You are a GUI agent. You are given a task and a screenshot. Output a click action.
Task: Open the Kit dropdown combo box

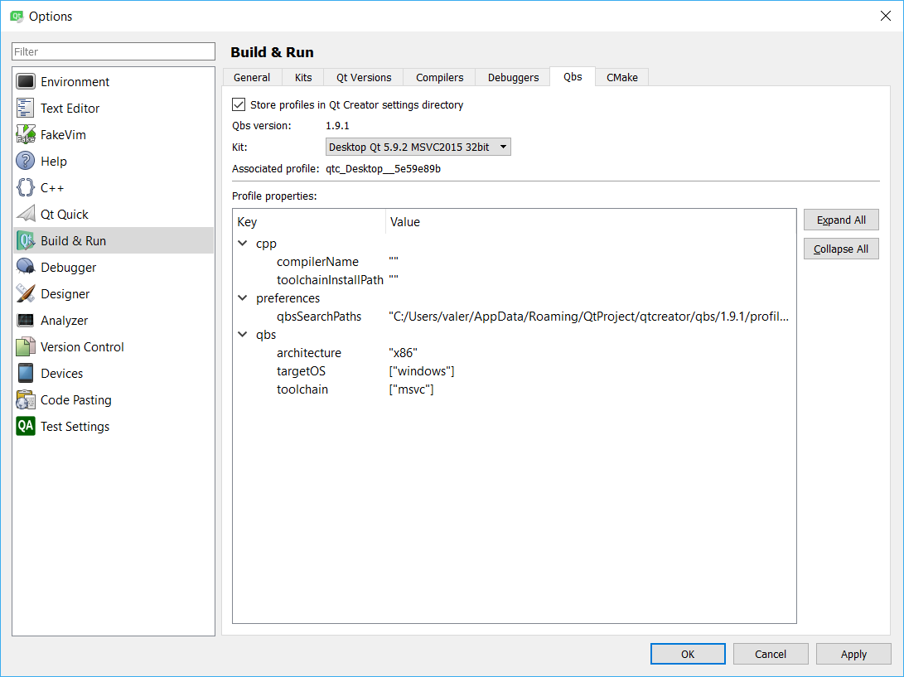coord(418,147)
